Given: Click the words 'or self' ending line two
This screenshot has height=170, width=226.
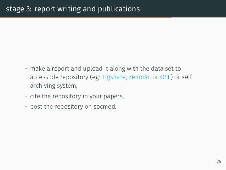Looking at the screenshot, I should [183, 77].
